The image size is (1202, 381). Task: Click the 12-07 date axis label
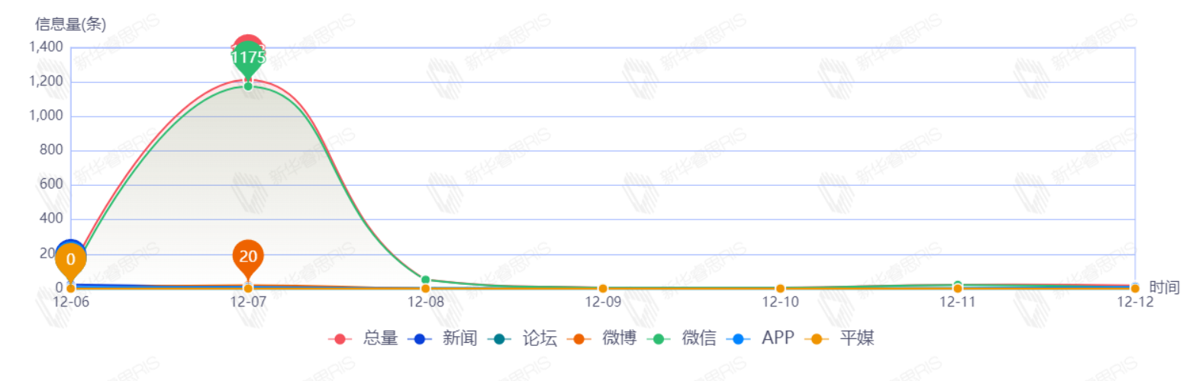tap(248, 303)
